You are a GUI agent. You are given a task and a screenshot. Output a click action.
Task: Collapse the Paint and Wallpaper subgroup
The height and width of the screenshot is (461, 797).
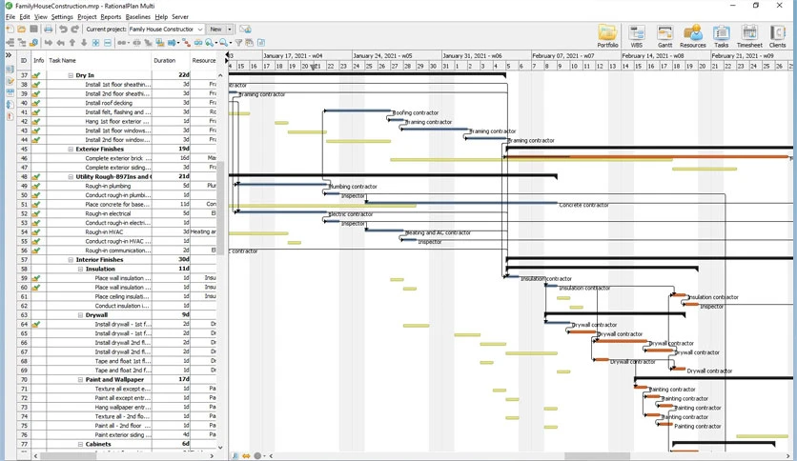(80, 380)
